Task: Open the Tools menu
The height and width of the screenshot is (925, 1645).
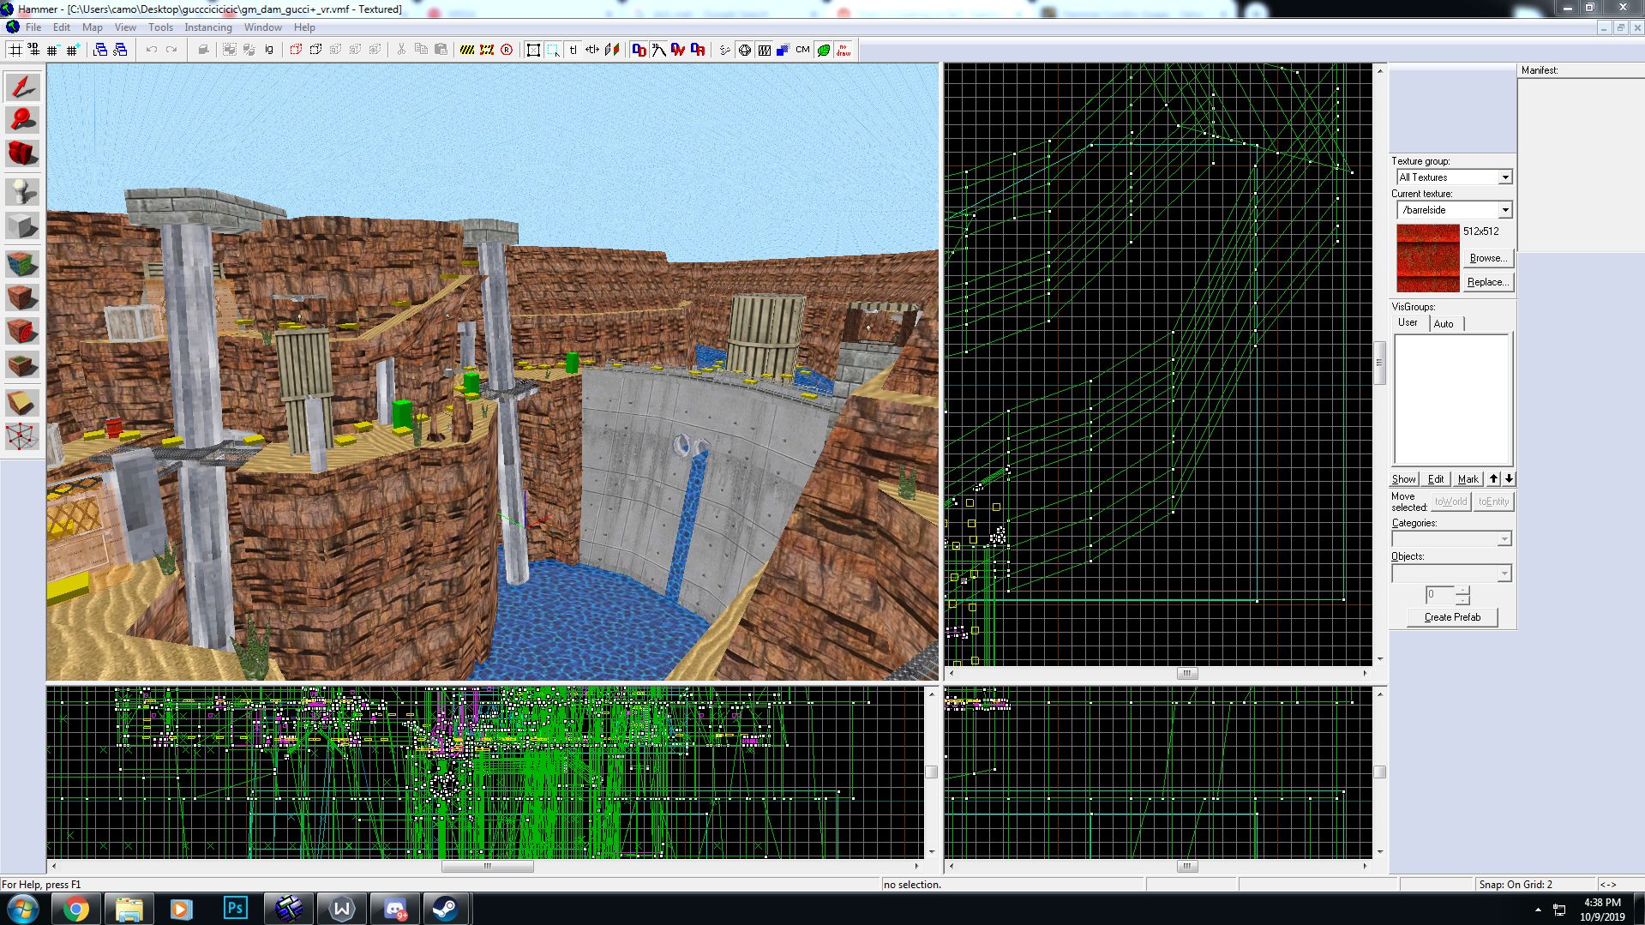Action: coord(160,27)
